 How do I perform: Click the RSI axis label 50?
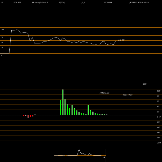click(x=2, y=42)
